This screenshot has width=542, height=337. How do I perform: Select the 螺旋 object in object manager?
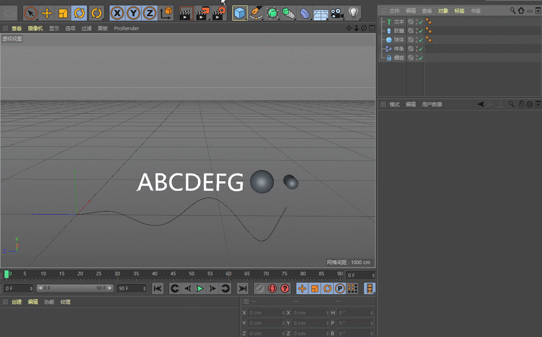click(399, 57)
